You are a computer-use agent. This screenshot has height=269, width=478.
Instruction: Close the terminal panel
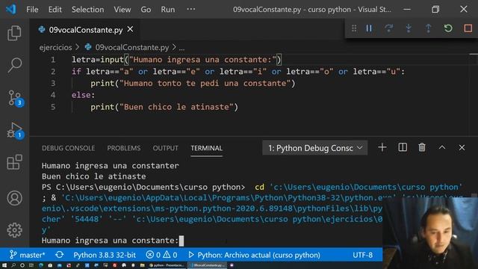tap(462, 148)
